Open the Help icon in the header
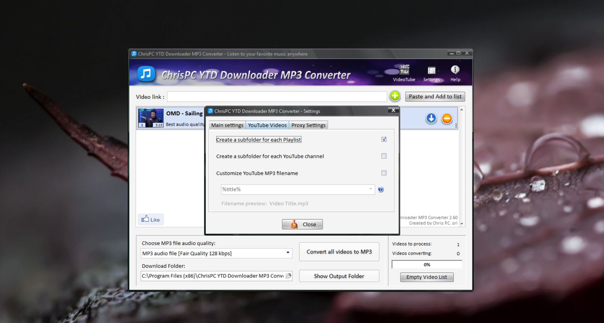 coord(455,73)
